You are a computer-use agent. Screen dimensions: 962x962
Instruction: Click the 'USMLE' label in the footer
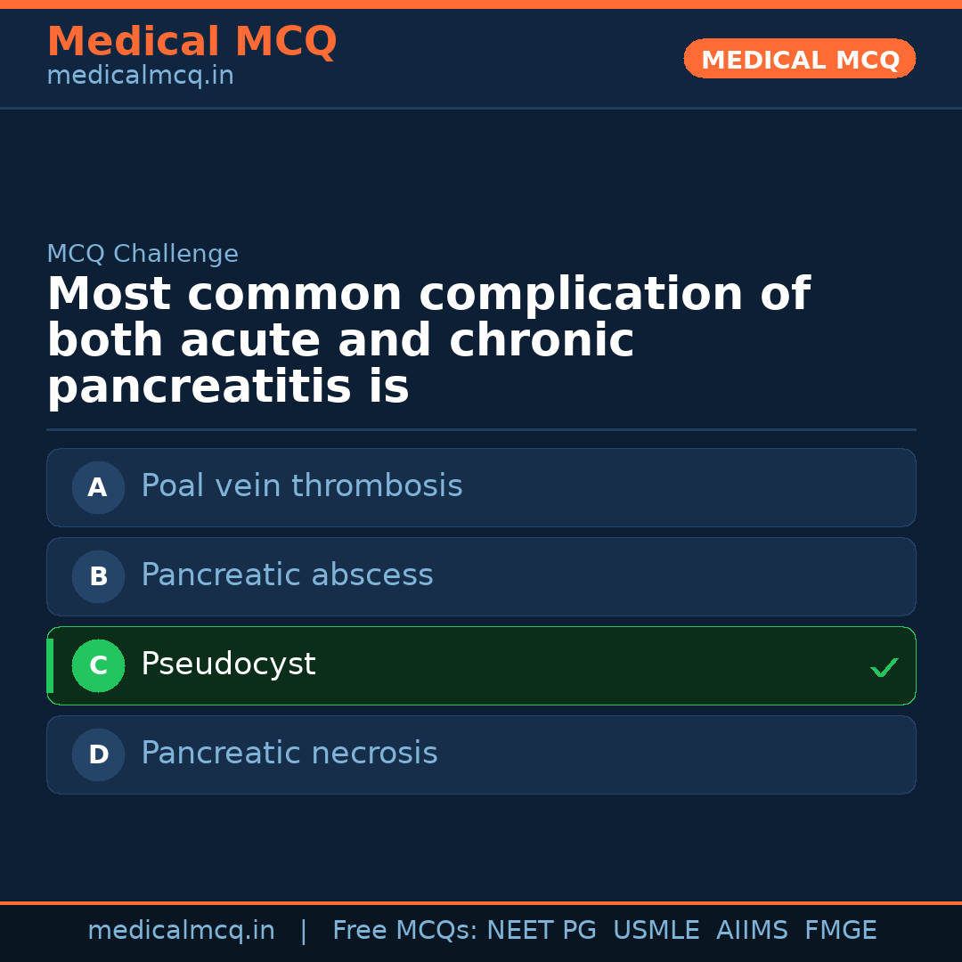[x=656, y=930]
